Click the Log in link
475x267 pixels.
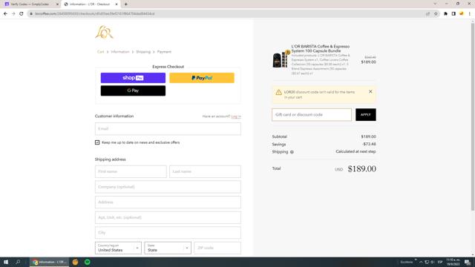tap(236, 116)
